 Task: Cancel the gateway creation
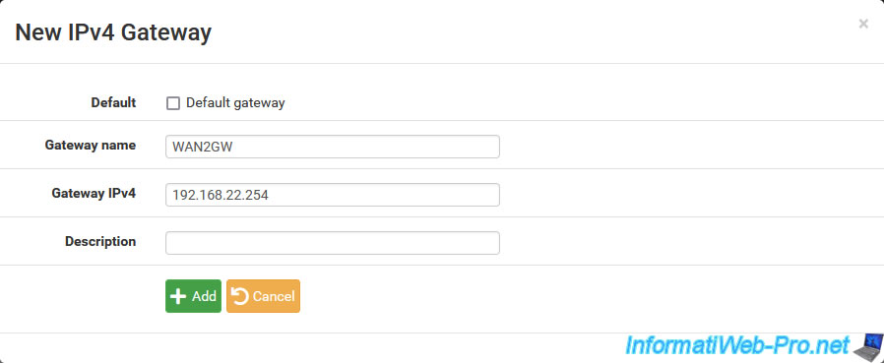pos(263,296)
